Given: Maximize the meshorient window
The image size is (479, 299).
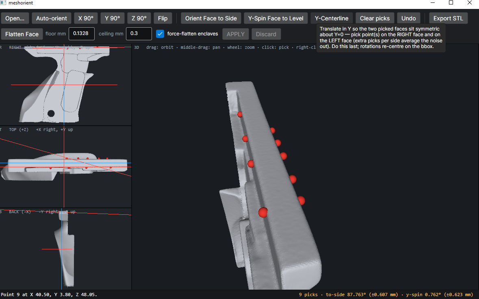Looking at the screenshot, I should click(451, 3).
